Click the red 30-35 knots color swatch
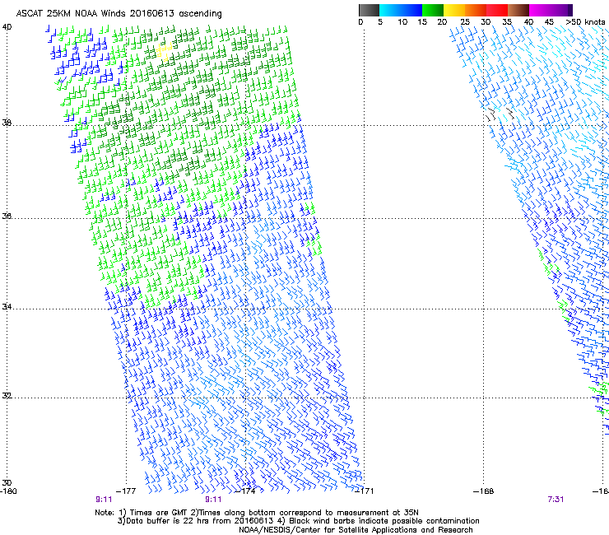Image resolution: width=609 pixels, height=535 pixels. tap(497, 10)
